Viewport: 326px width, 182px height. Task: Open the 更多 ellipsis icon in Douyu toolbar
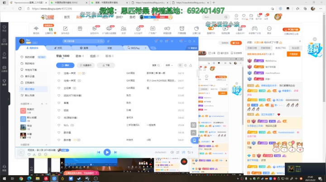coord(269,30)
